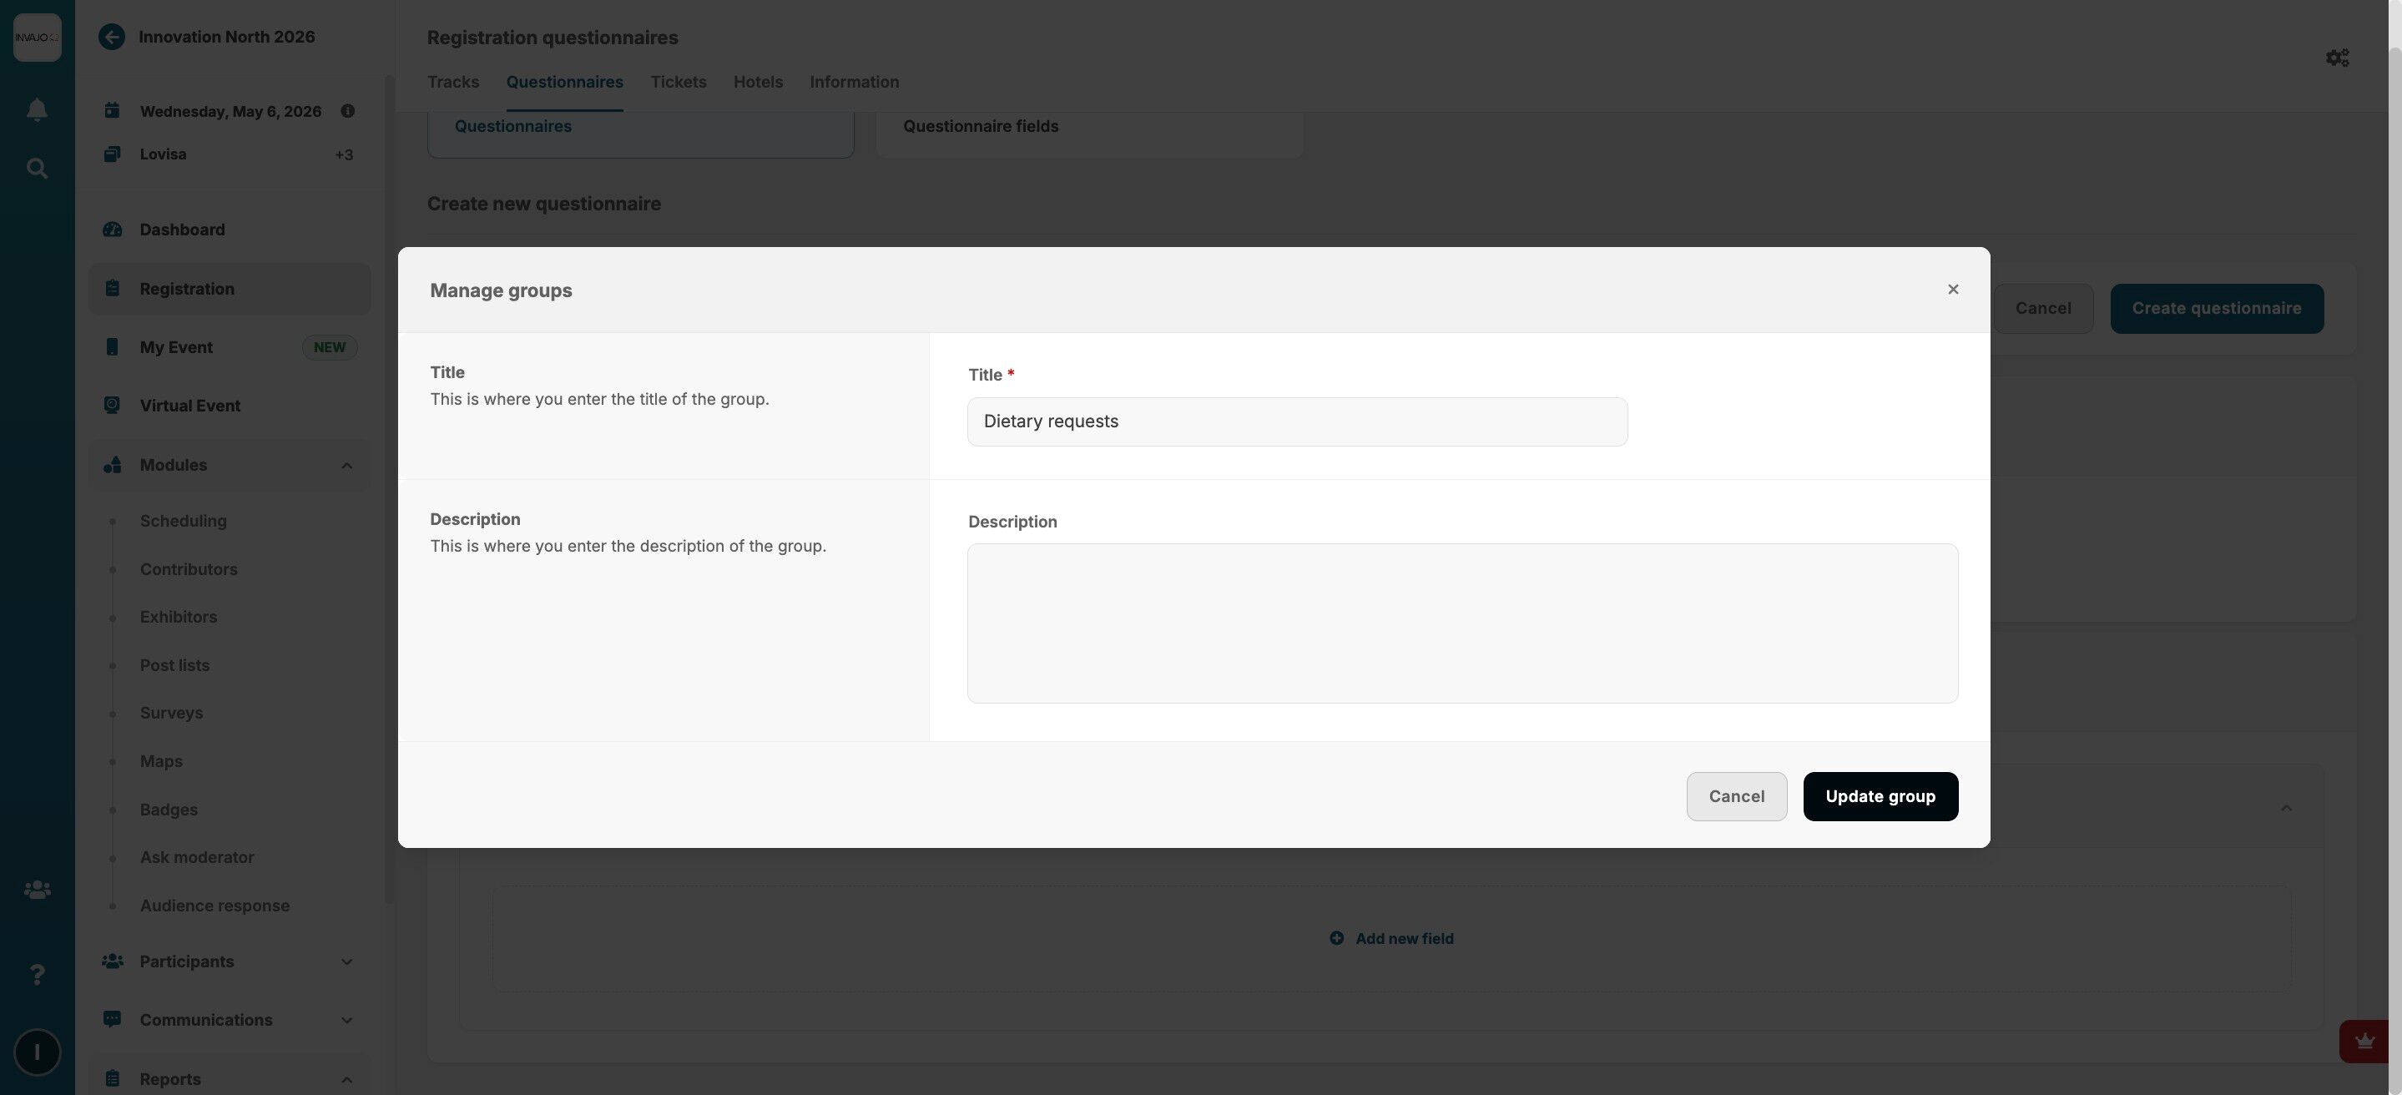The height and width of the screenshot is (1095, 2402).
Task: Open the settings gears icon at top right
Action: (2337, 58)
